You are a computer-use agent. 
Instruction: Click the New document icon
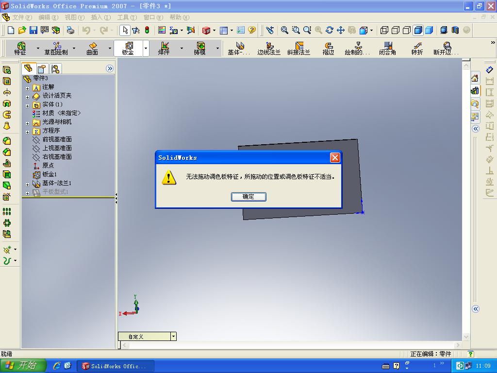[11, 30]
